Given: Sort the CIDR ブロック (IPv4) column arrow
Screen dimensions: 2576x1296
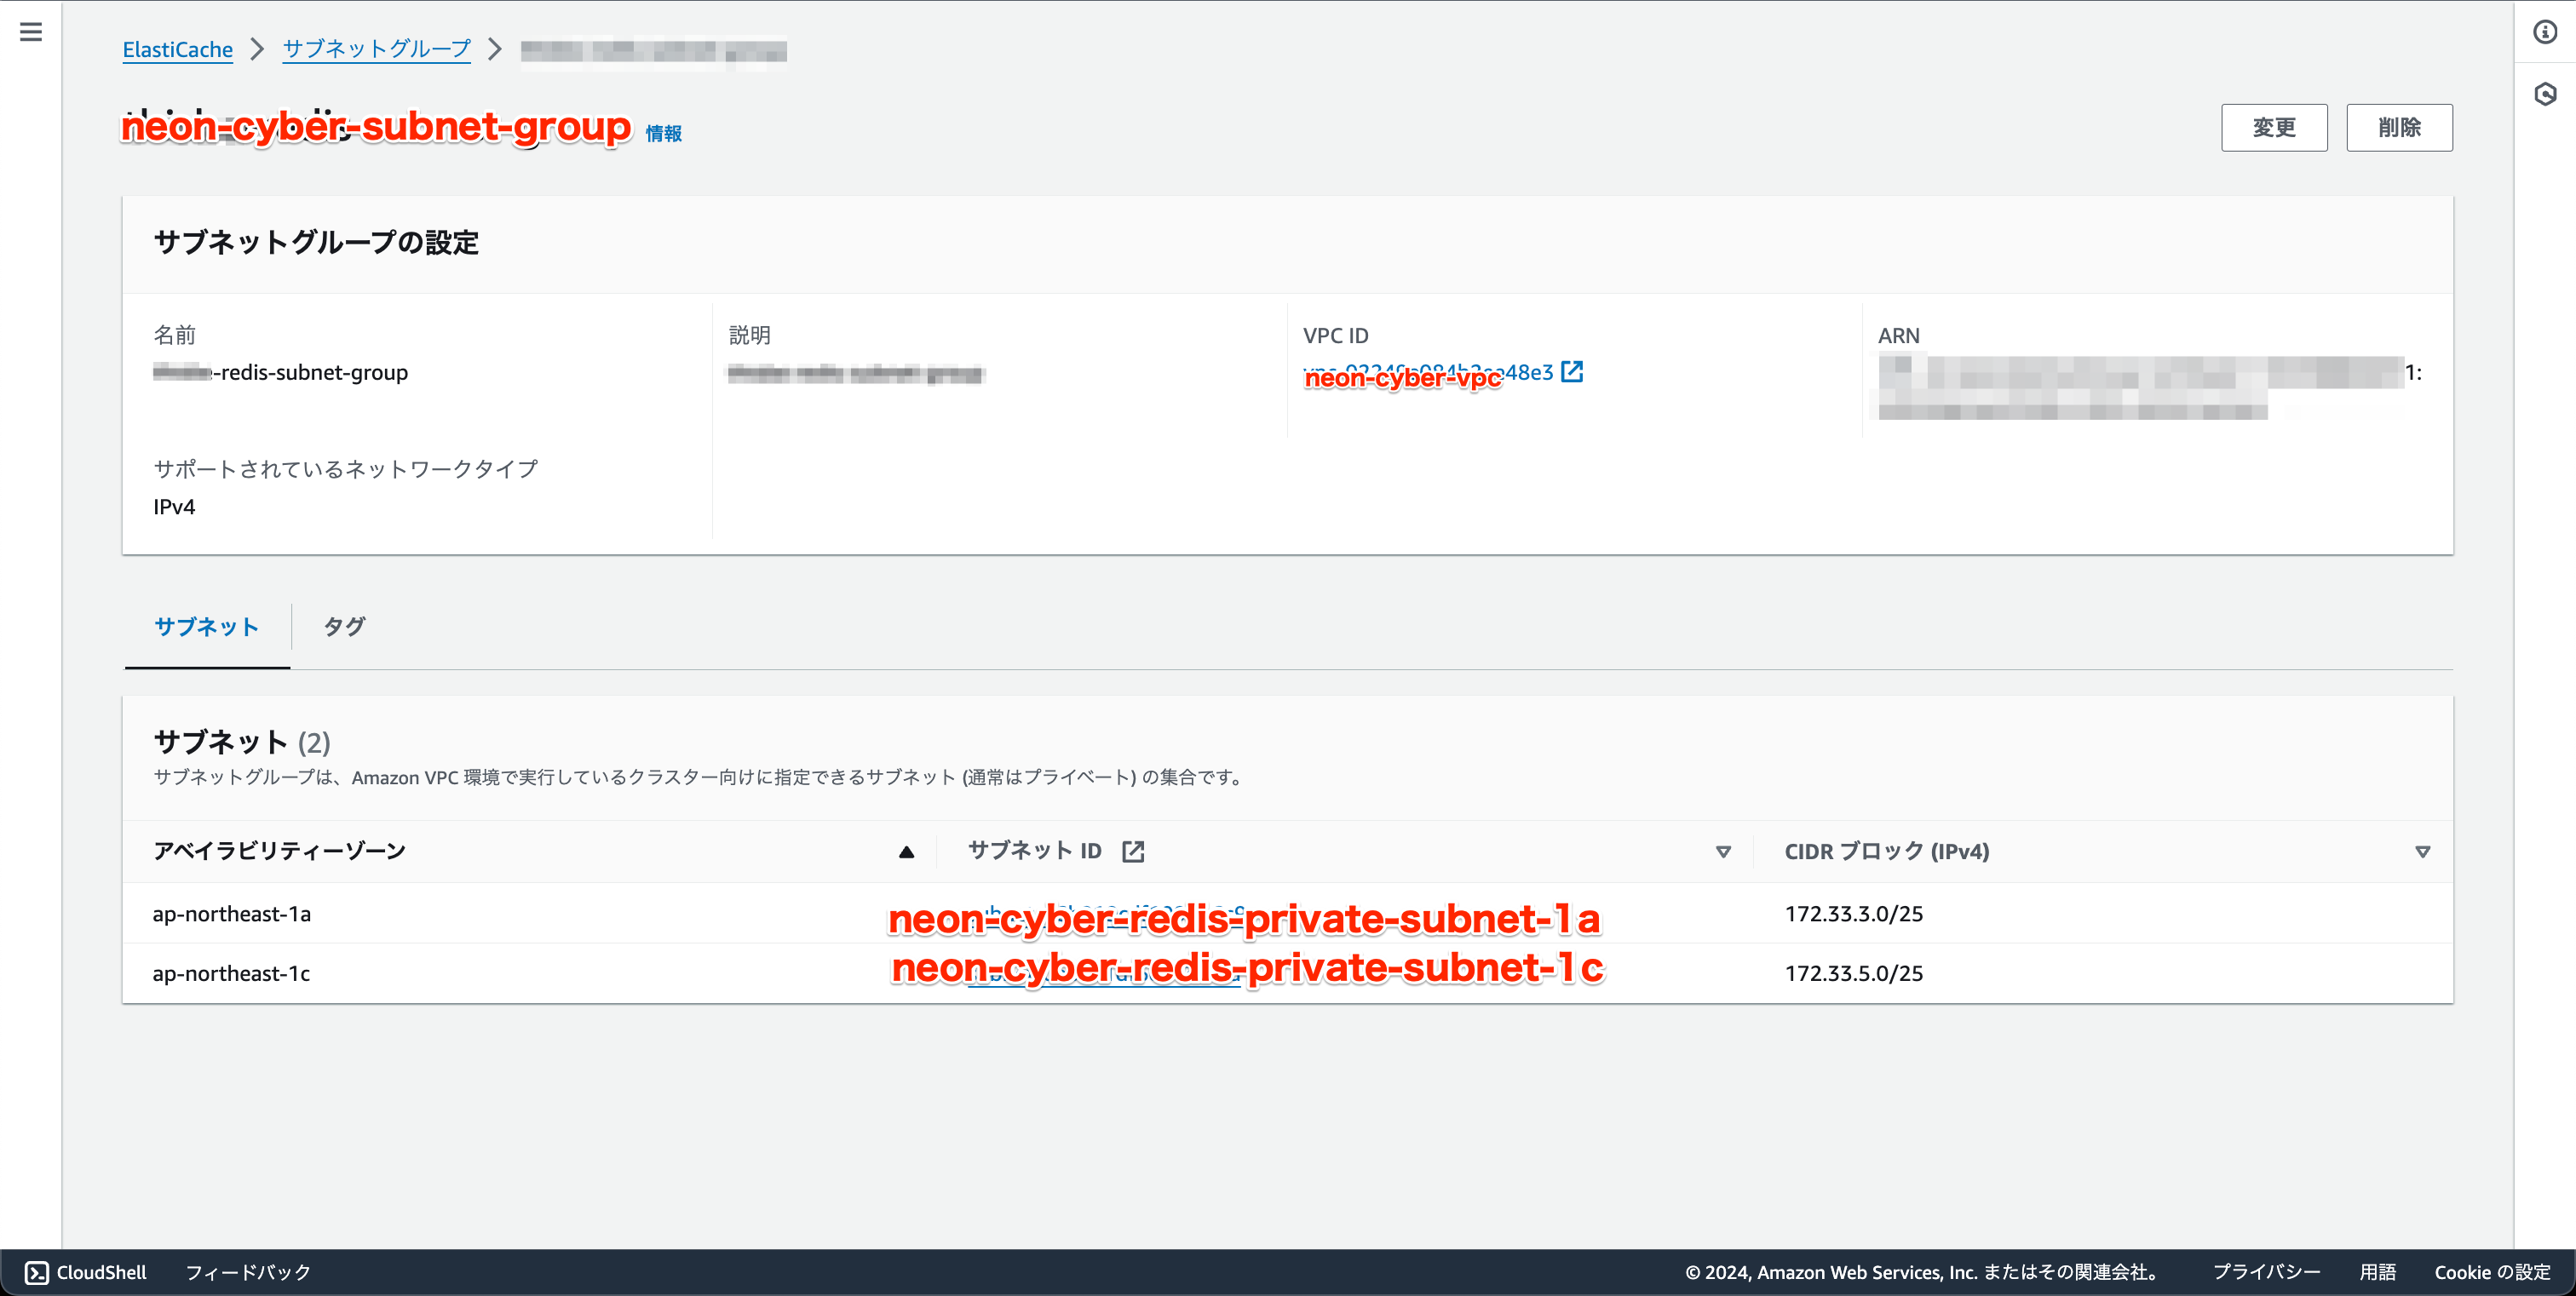Looking at the screenshot, I should coord(2422,852).
